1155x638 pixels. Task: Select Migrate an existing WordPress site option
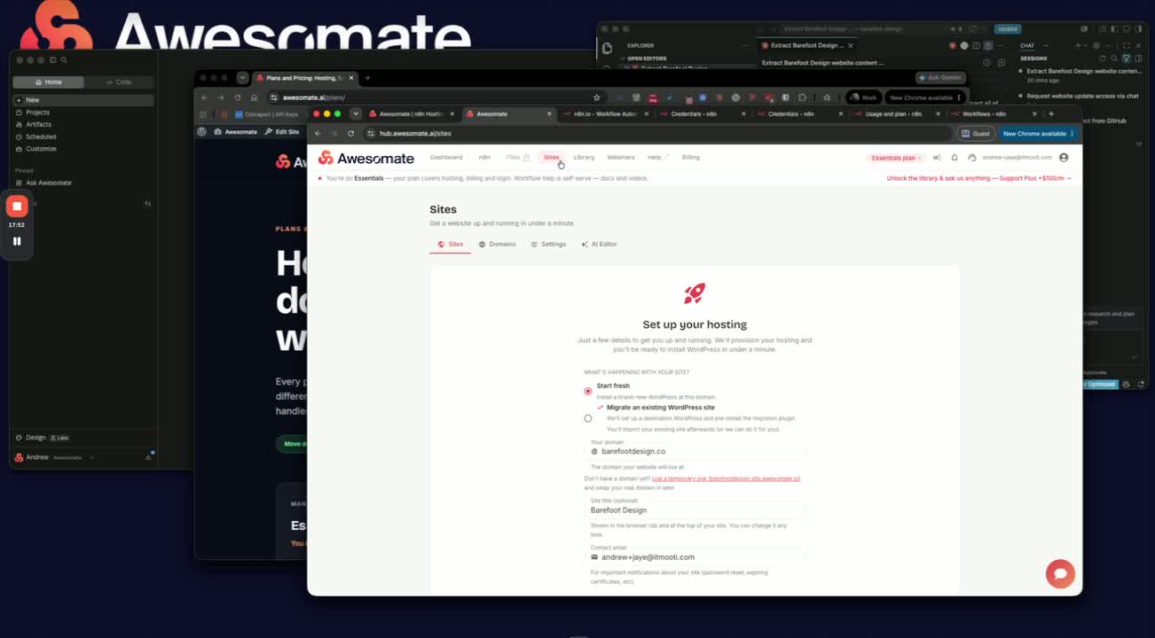click(587, 418)
